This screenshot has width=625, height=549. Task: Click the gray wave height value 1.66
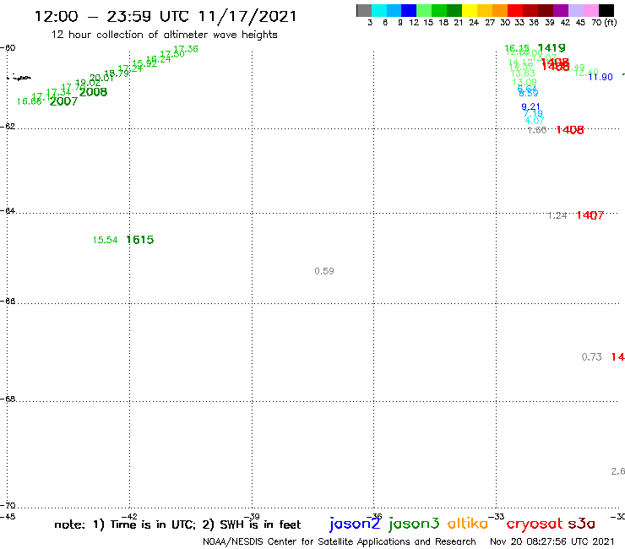[x=537, y=130]
